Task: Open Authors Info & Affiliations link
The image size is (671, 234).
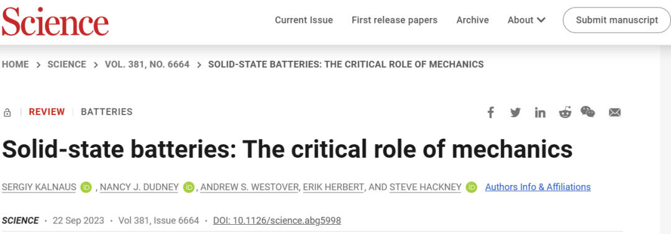Action: click(538, 187)
